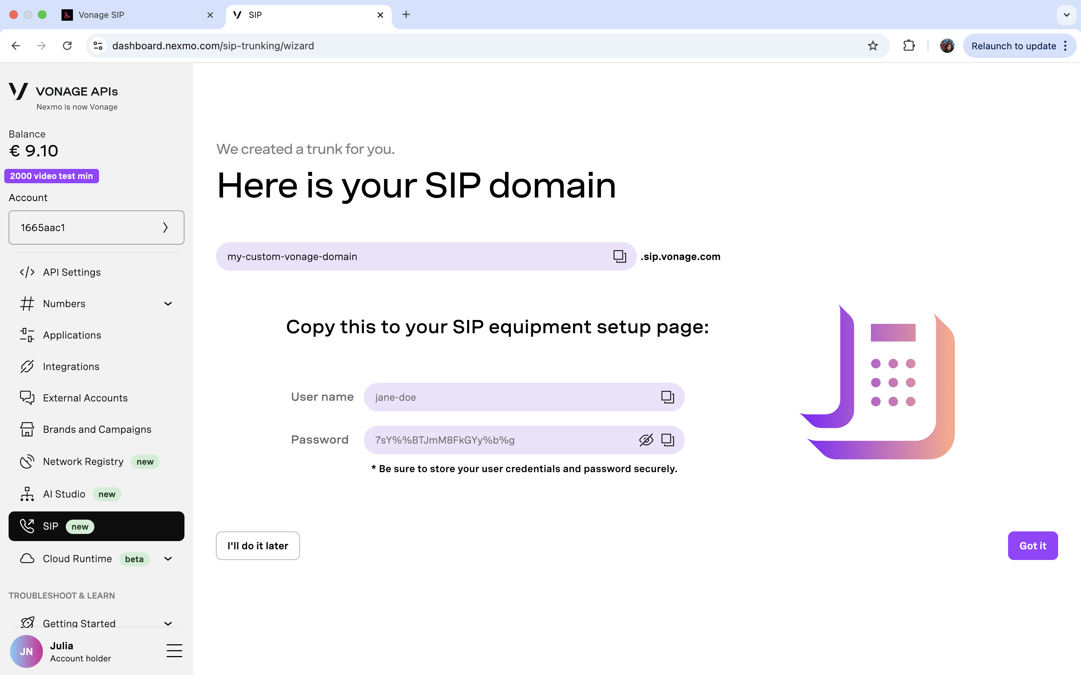
Task: Bookmark this page with star icon
Action: coord(872,46)
